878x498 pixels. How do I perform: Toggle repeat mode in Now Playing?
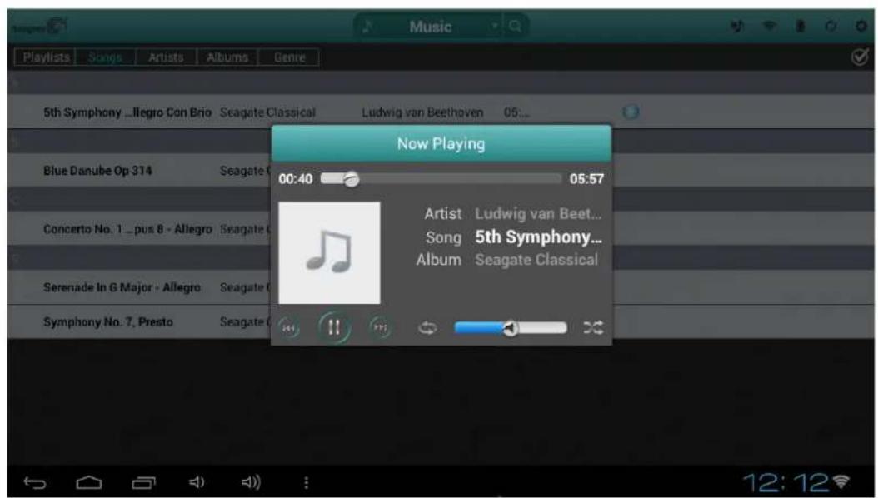pos(427,328)
